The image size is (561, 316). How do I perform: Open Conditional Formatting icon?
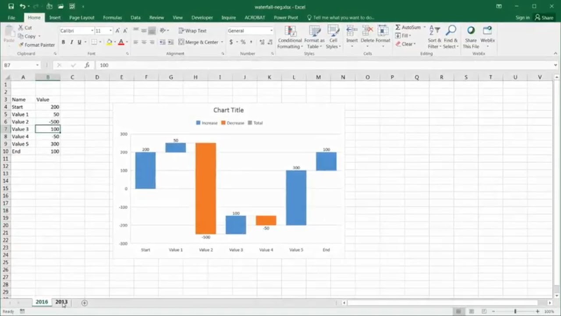pyautogui.click(x=290, y=31)
